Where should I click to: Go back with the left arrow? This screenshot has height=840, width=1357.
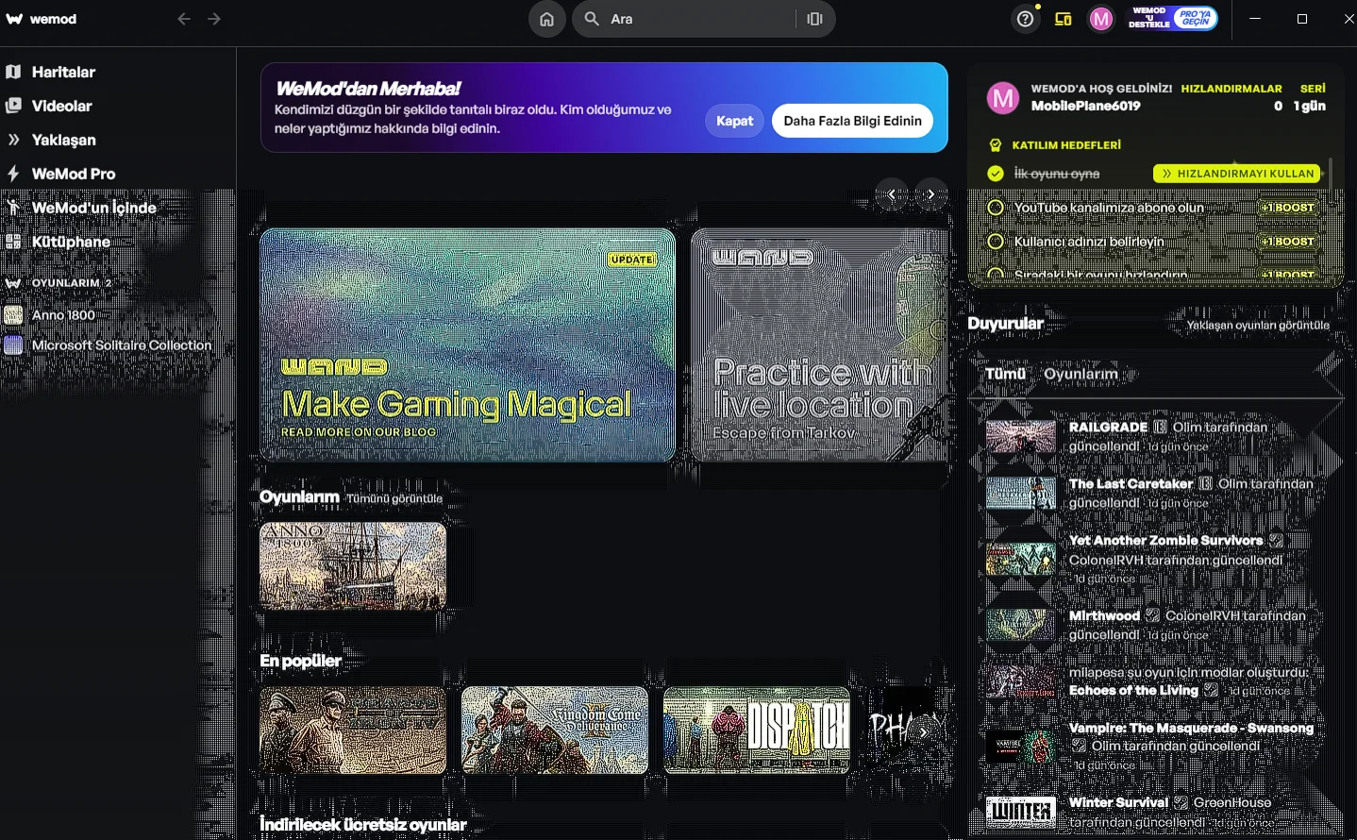tap(184, 19)
